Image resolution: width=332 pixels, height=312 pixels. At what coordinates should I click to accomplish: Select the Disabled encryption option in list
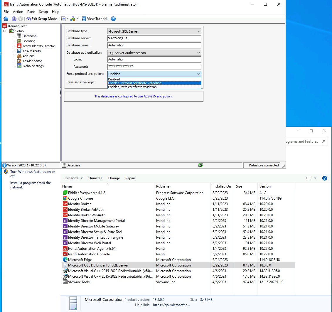(x=154, y=79)
